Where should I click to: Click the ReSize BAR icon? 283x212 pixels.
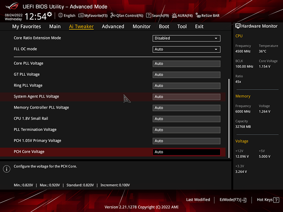pyautogui.click(x=198, y=16)
